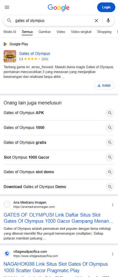Click the Login button

106,7
